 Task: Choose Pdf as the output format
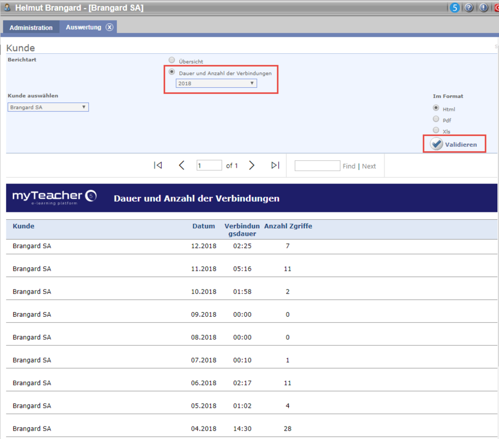pyautogui.click(x=435, y=120)
